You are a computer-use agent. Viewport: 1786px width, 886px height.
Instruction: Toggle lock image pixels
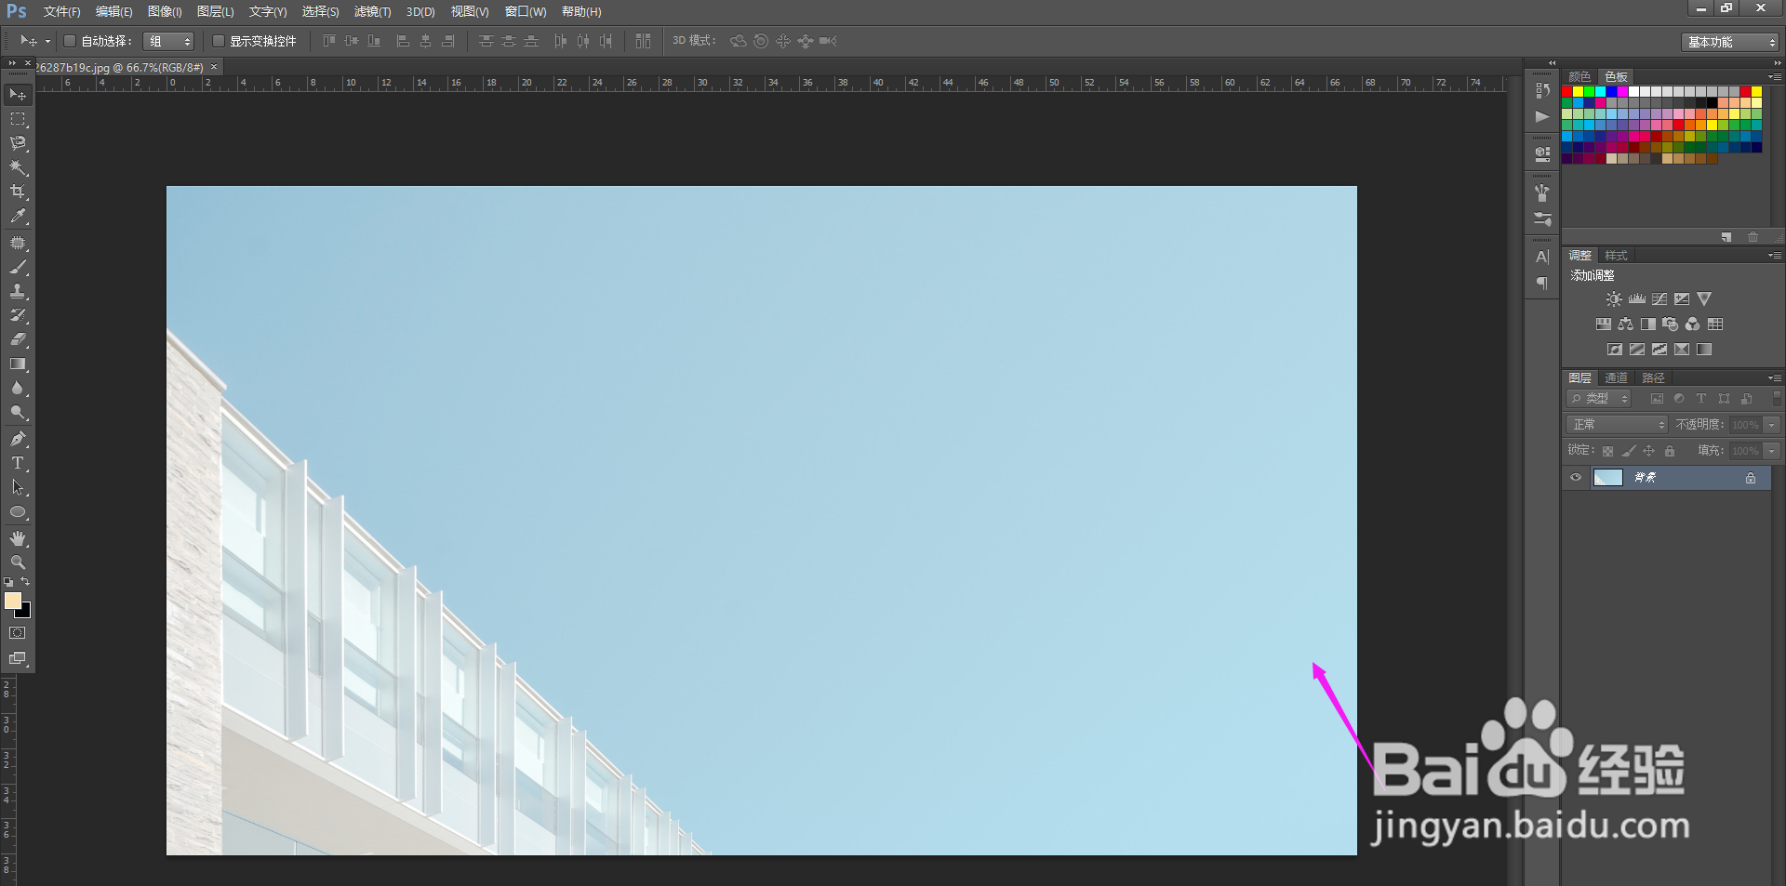[1629, 451]
